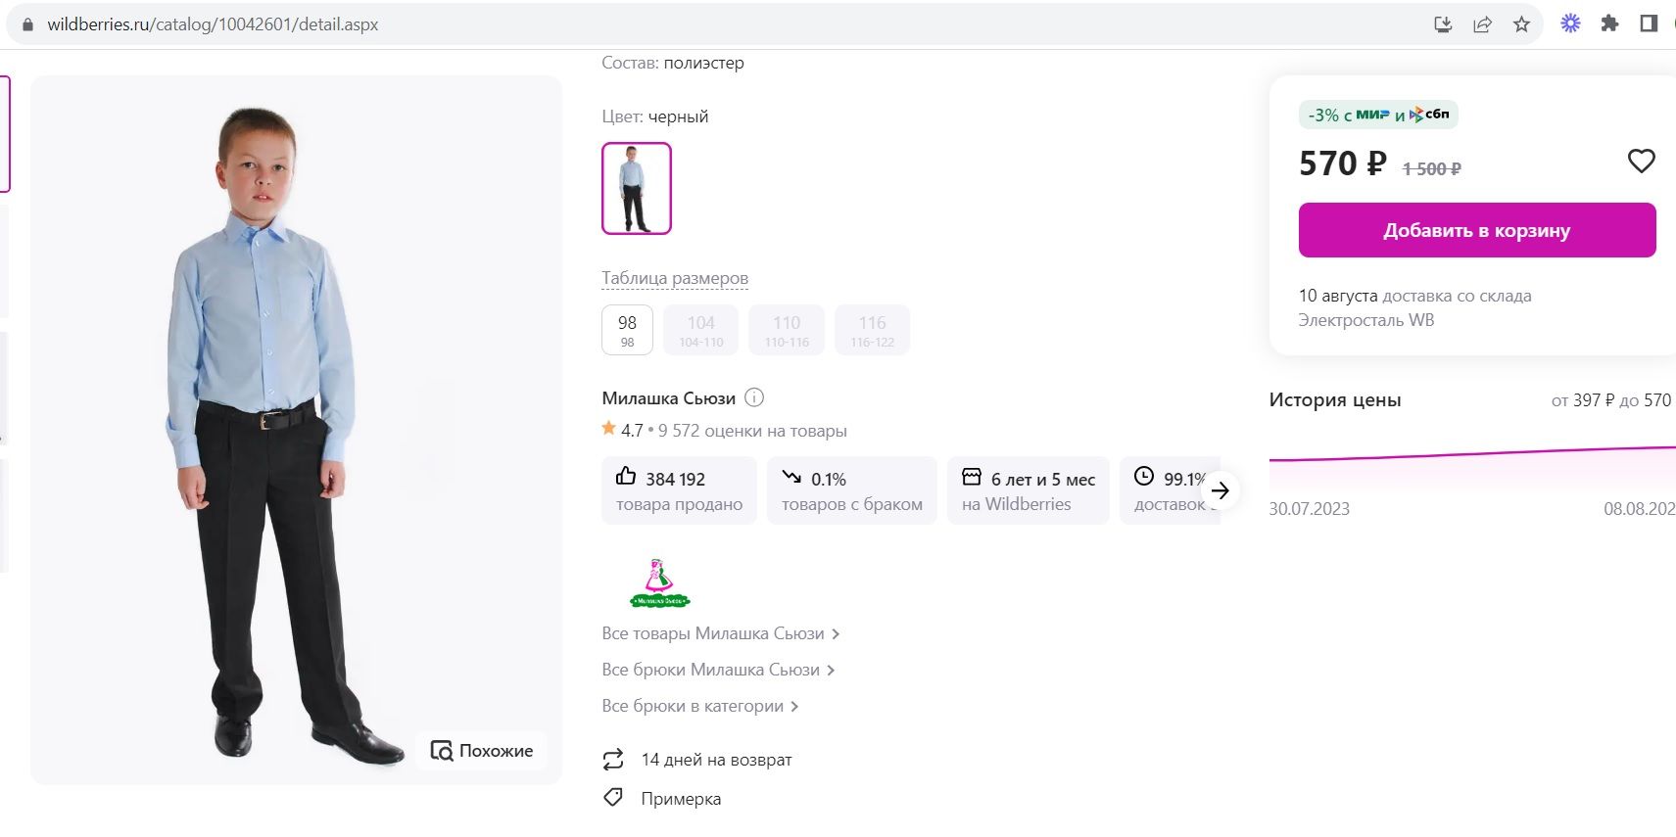
Task: Click the install app icon in address bar
Action: [x=1443, y=24]
